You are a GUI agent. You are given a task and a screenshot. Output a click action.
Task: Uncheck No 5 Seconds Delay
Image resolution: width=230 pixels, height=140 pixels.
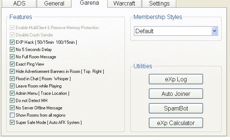pos(12,50)
